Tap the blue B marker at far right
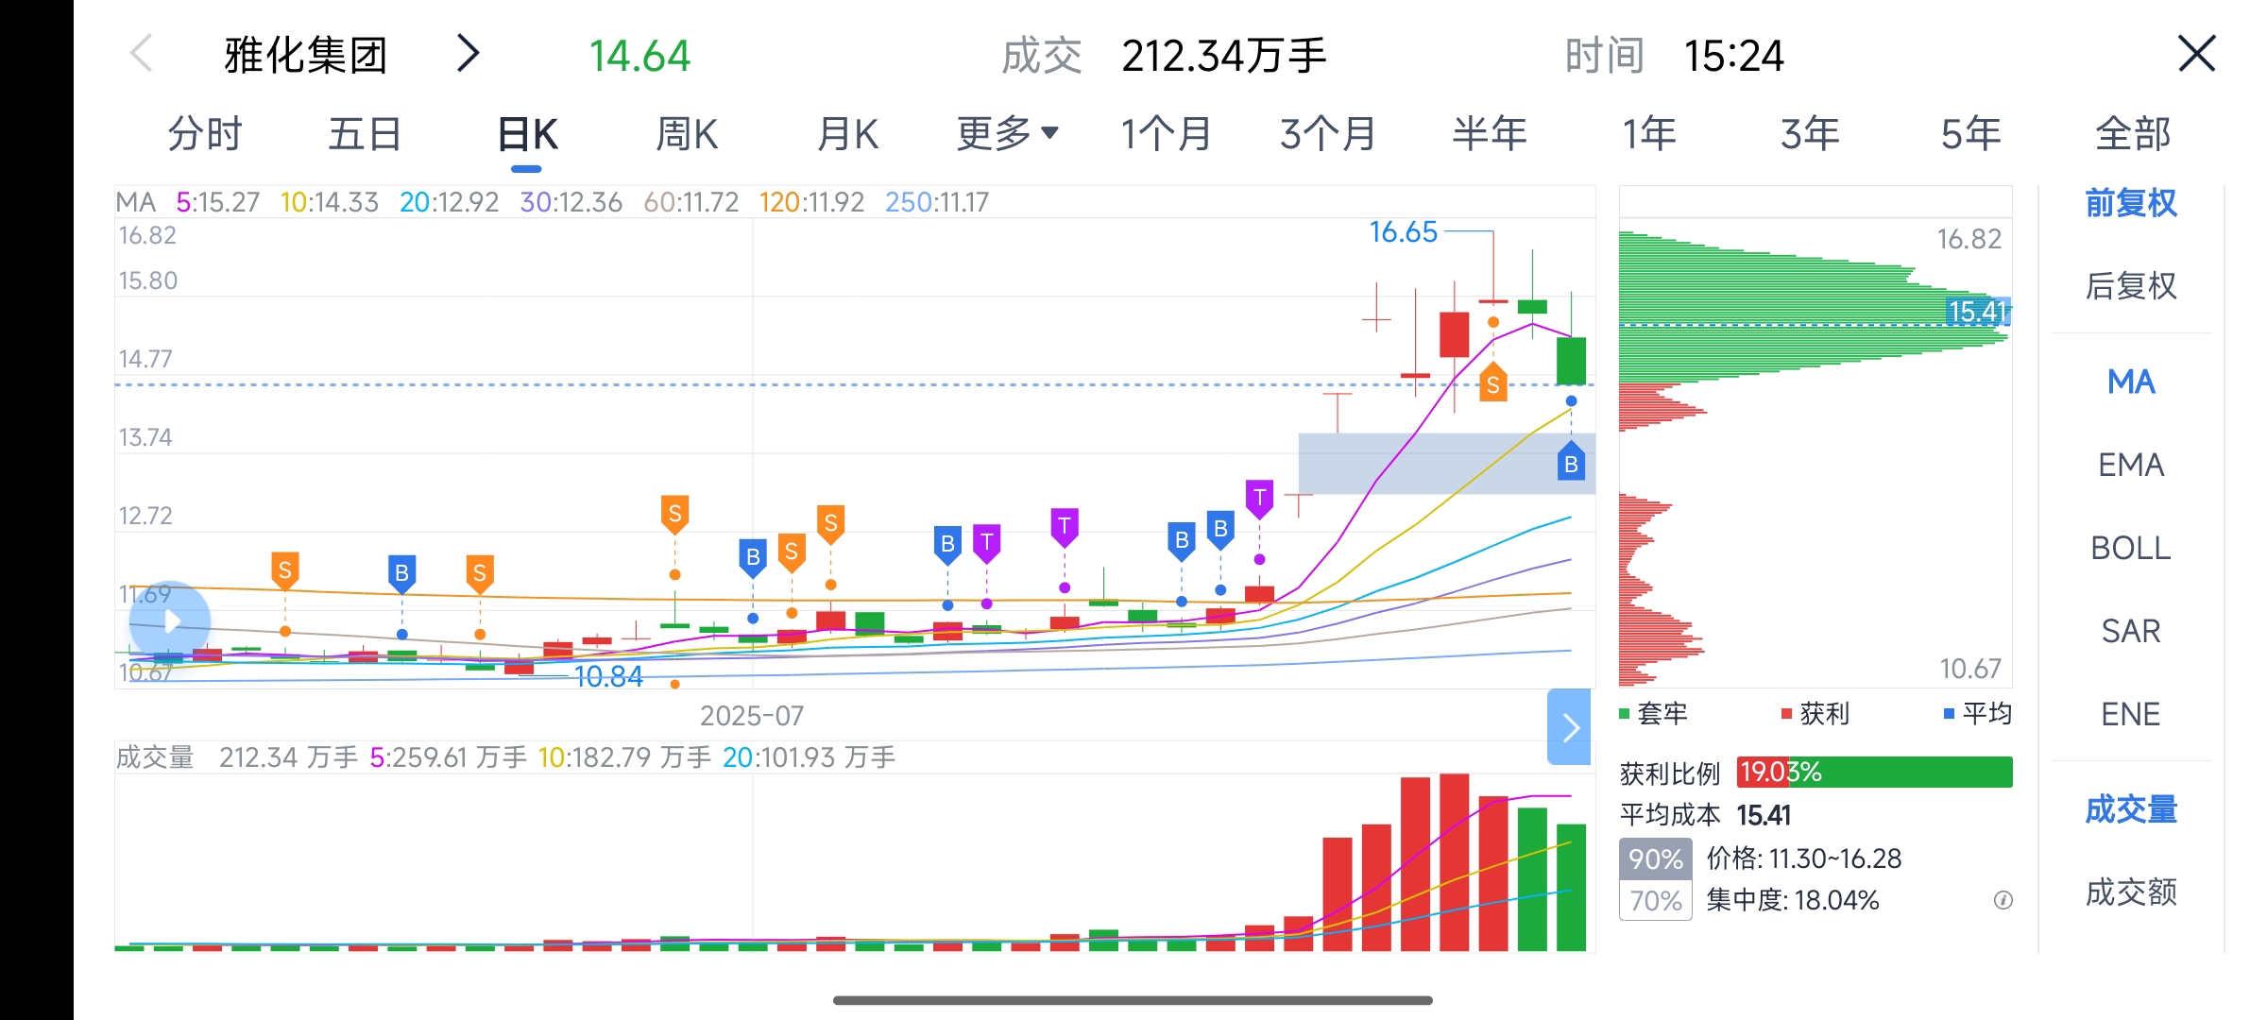Screen dimensions: 2267x1020 pyautogui.click(x=1571, y=463)
